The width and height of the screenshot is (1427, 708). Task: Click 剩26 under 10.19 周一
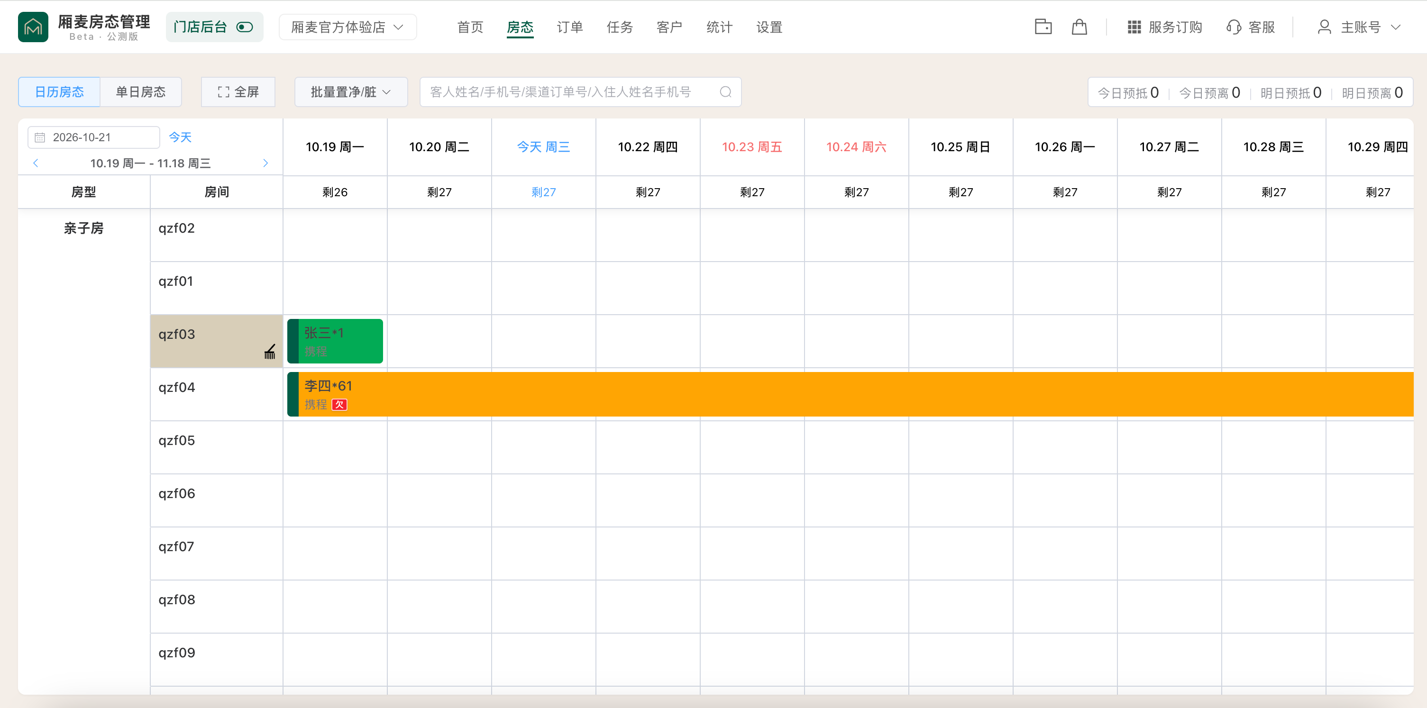(x=335, y=192)
